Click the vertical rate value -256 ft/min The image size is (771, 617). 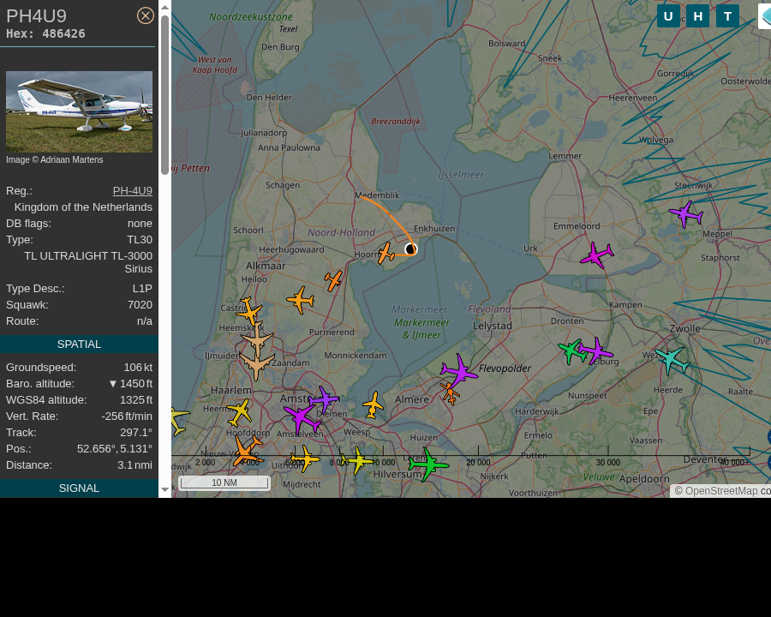pyautogui.click(x=127, y=416)
